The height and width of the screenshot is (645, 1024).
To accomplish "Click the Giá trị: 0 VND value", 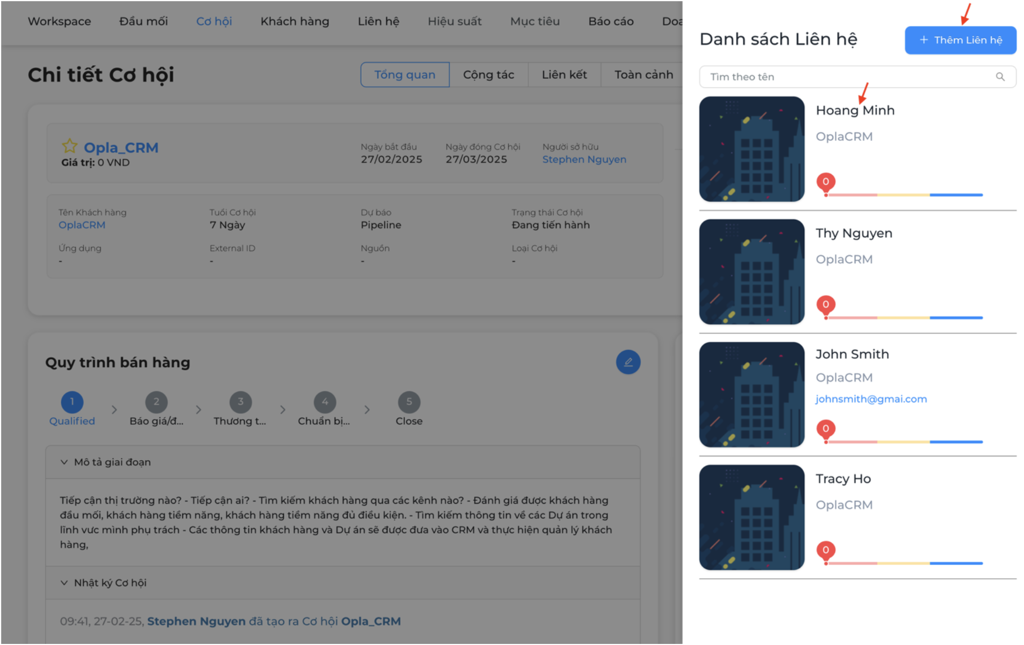I will (95, 163).
